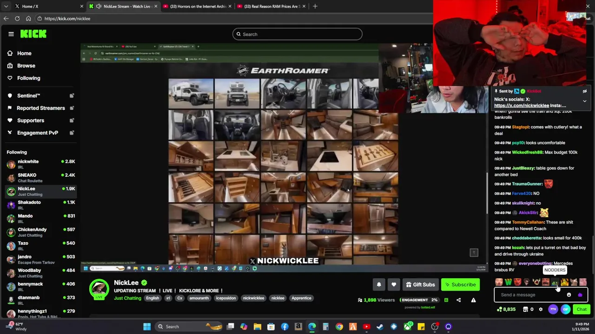Open a new browser tab
The image size is (595, 334).
[315, 6]
